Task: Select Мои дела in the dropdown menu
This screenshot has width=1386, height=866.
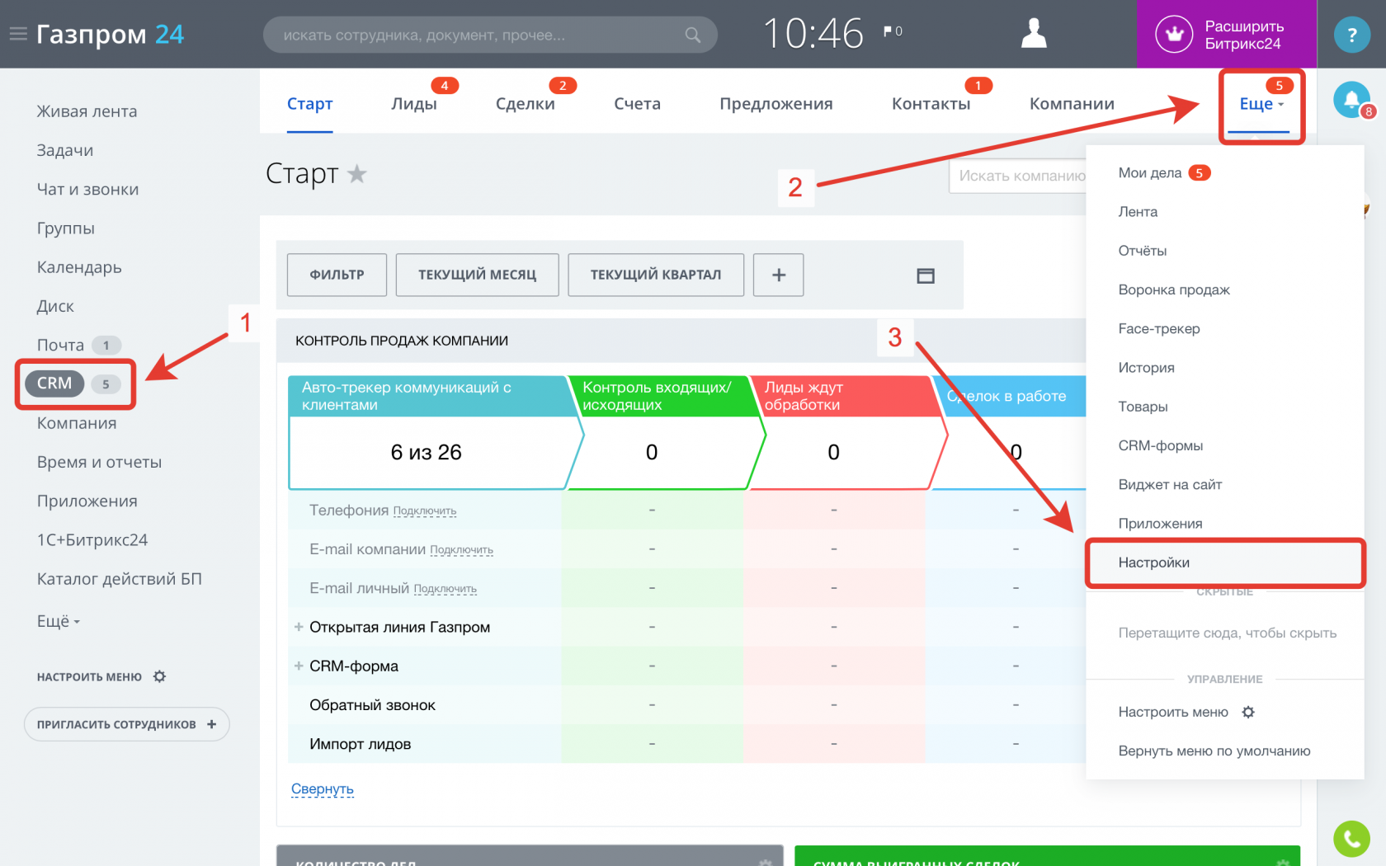Action: tap(1150, 172)
